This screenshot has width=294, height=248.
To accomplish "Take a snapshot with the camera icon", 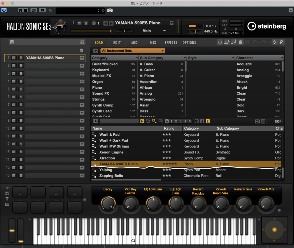I will (x=110, y=10).
